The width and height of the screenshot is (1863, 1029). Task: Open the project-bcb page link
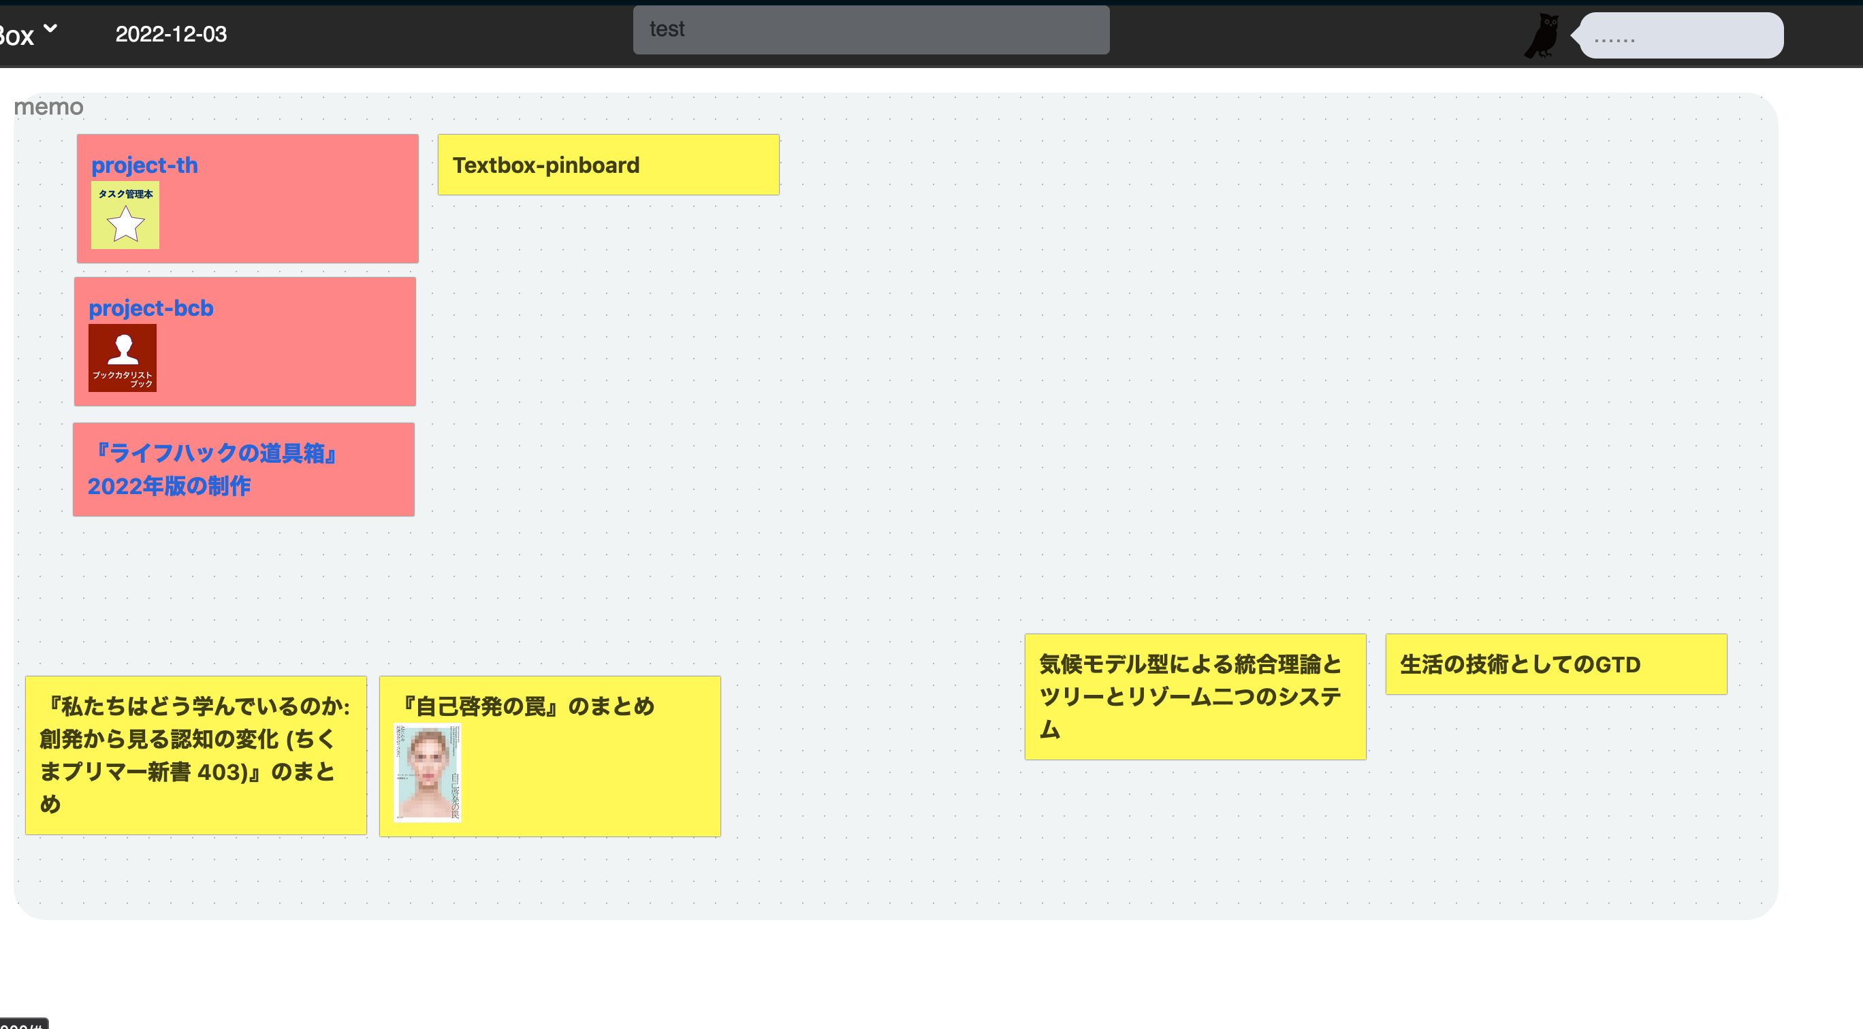pyautogui.click(x=150, y=308)
